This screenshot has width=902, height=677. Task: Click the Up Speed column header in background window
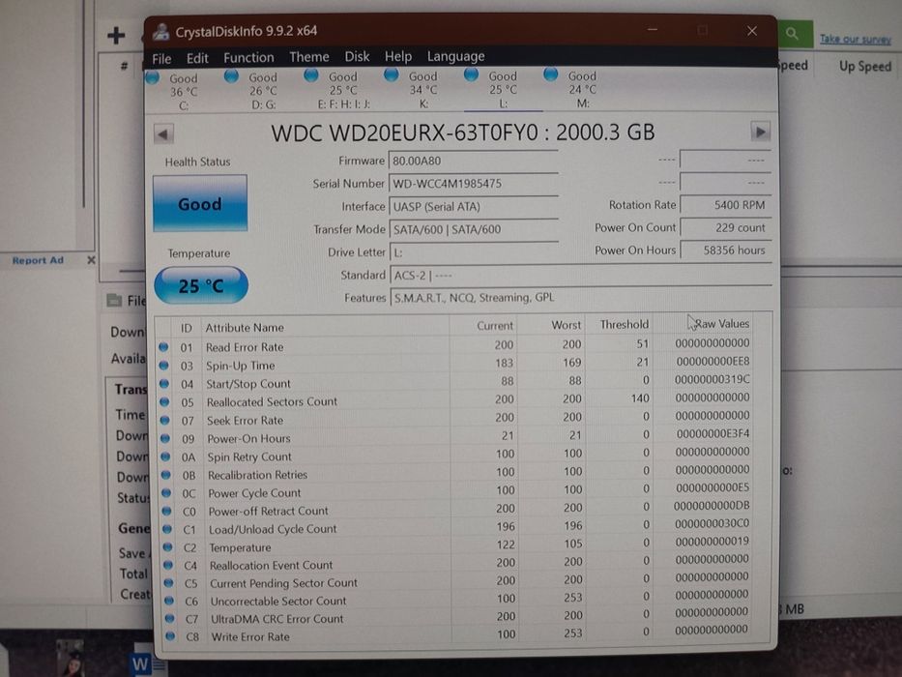pyautogui.click(x=865, y=67)
